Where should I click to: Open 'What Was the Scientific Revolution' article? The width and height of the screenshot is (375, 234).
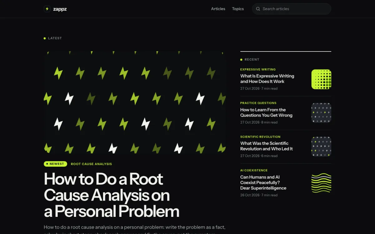[x=267, y=146]
